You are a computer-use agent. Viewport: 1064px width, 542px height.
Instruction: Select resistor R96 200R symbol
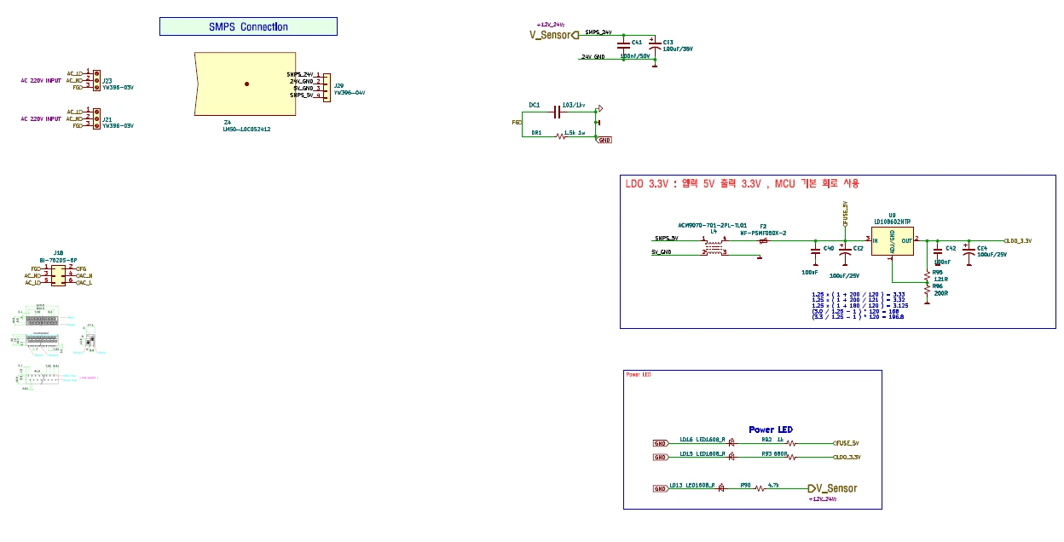pyautogui.click(x=927, y=290)
